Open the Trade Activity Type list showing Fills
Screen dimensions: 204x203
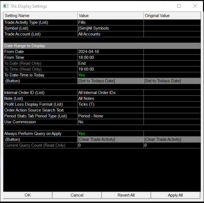[x=111, y=22]
